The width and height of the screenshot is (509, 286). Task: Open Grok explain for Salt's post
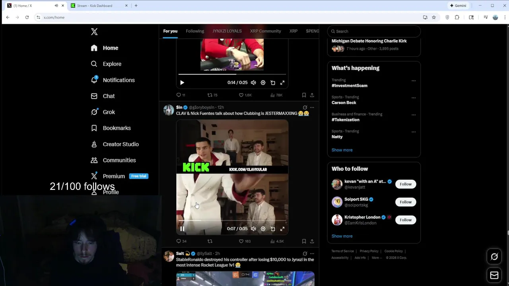point(305,253)
